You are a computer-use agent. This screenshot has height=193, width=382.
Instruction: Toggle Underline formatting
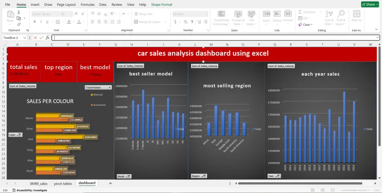click(x=47, y=22)
